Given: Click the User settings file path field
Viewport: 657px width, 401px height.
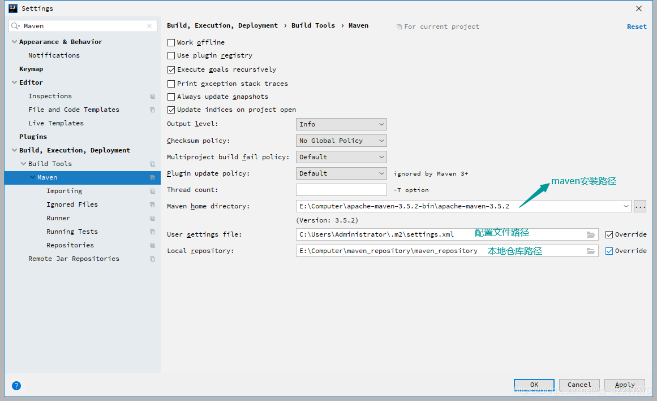Looking at the screenshot, I should 446,234.
